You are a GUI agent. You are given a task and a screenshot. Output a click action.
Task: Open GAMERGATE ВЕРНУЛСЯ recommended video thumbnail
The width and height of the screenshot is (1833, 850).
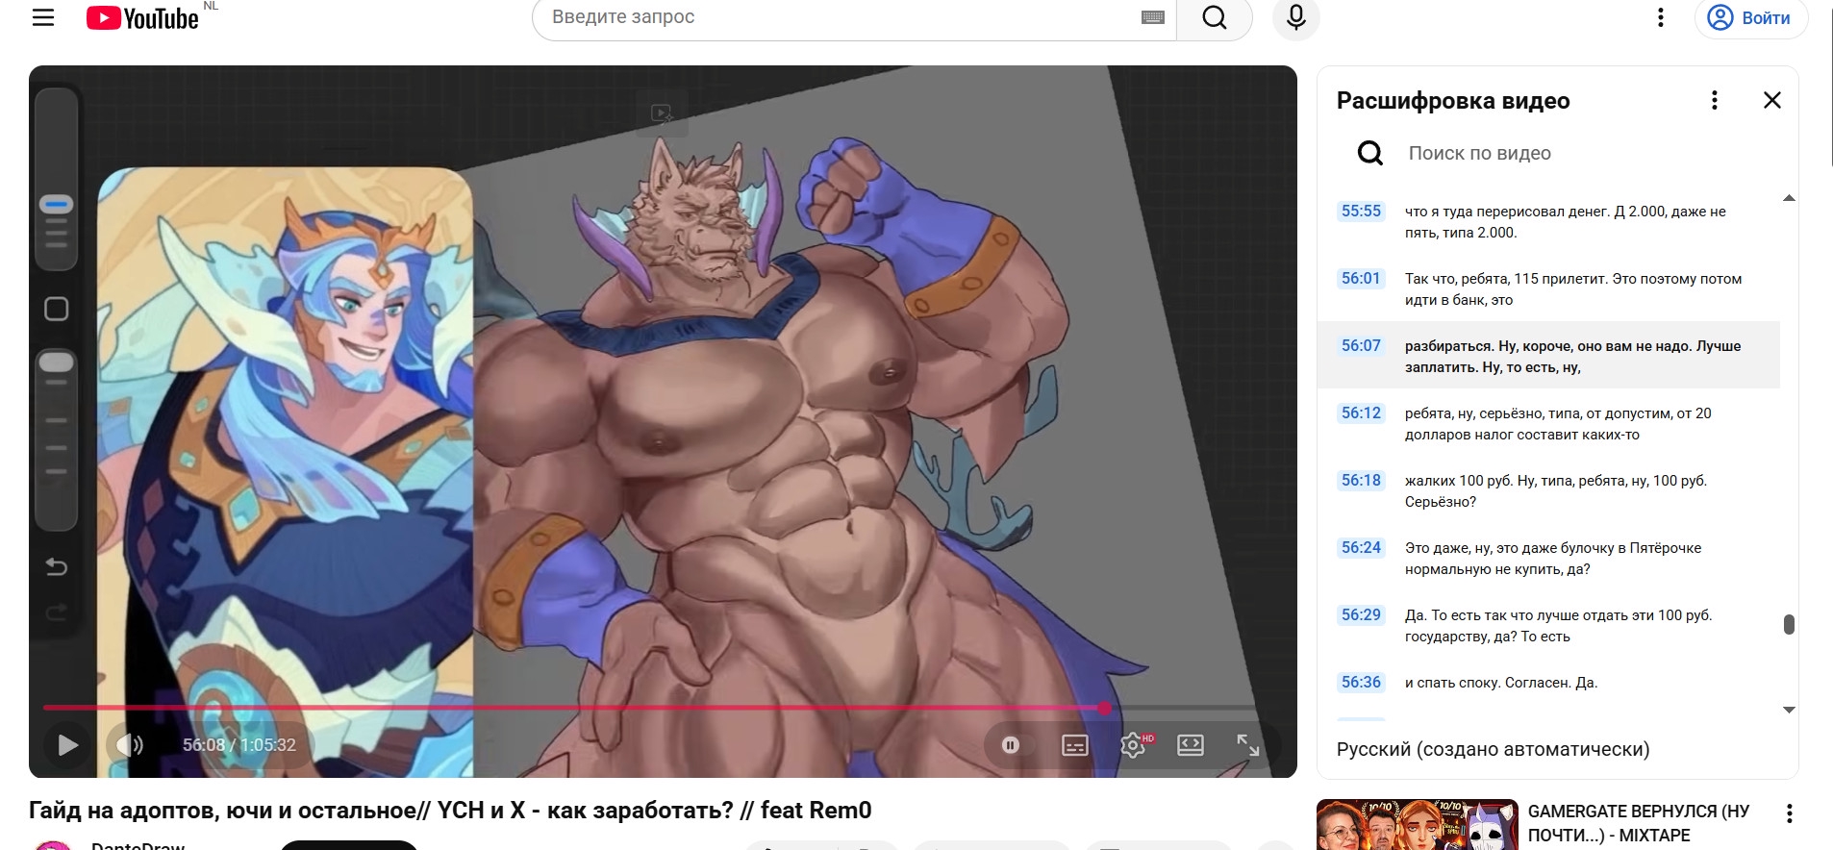(1417, 824)
